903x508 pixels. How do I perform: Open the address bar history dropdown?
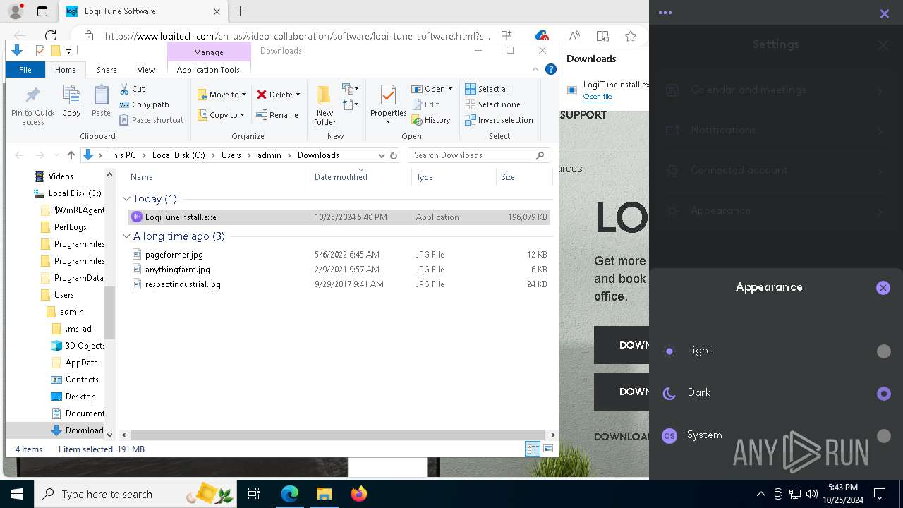tap(382, 155)
